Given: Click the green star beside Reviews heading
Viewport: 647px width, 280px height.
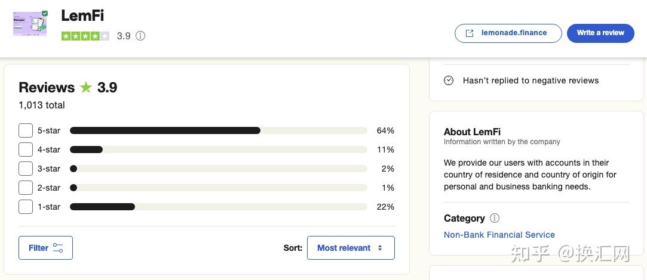Looking at the screenshot, I should [x=86, y=88].
